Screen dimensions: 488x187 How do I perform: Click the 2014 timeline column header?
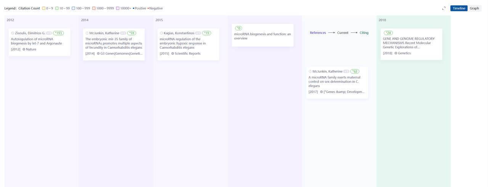pyautogui.click(x=85, y=20)
